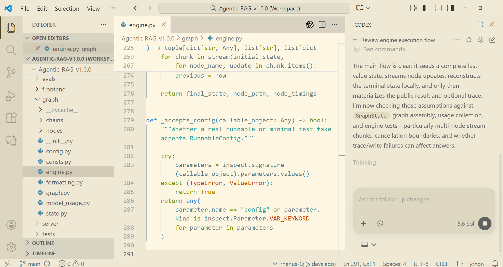Viewport: 503px width, 267px height.
Task: Open the View menu
Action: (93, 8)
